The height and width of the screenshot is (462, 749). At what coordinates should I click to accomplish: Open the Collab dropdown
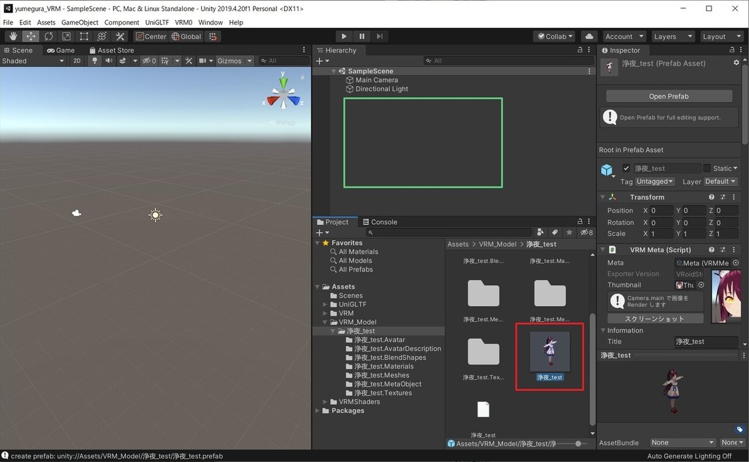554,36
